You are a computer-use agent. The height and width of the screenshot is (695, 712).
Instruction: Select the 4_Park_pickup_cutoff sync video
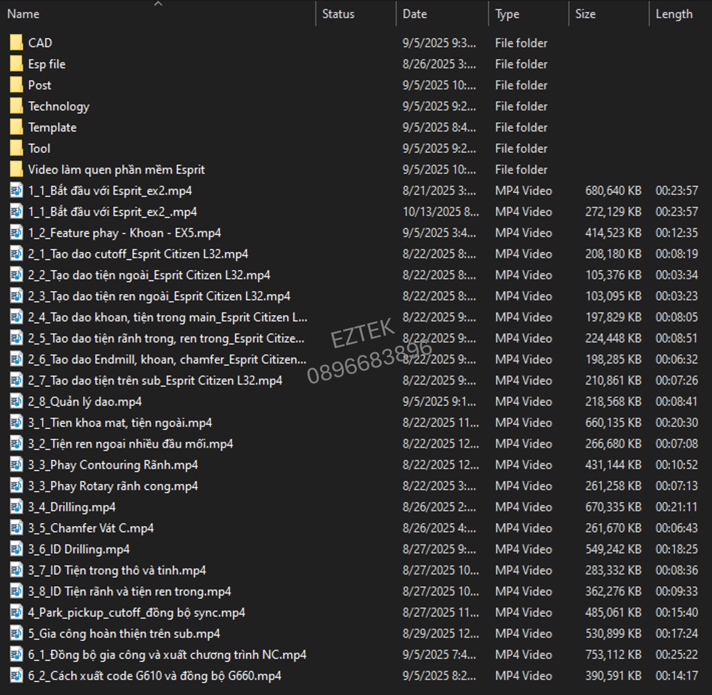pos(136,612)
